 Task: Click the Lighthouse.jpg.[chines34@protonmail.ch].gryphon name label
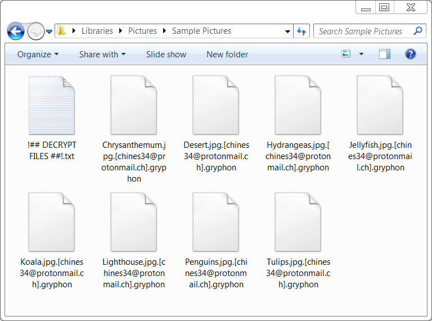click(x=134, y=273)
